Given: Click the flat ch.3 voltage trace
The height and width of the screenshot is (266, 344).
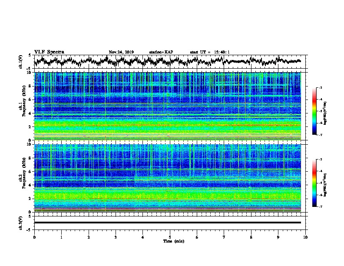Looking at the screenshot, I should pos(168,223).
